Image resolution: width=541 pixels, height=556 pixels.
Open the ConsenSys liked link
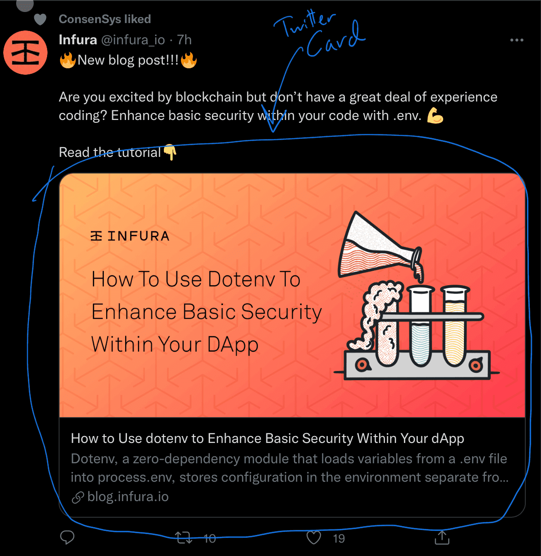[105, 19]
